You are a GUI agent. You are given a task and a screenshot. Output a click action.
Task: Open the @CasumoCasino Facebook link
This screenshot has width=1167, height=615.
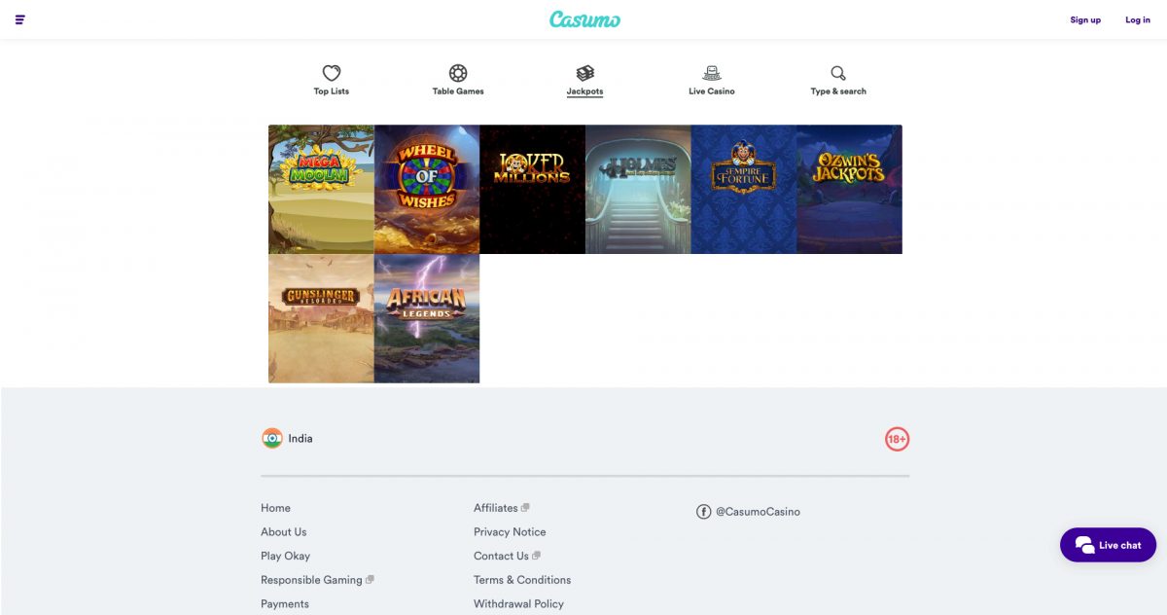758,512
